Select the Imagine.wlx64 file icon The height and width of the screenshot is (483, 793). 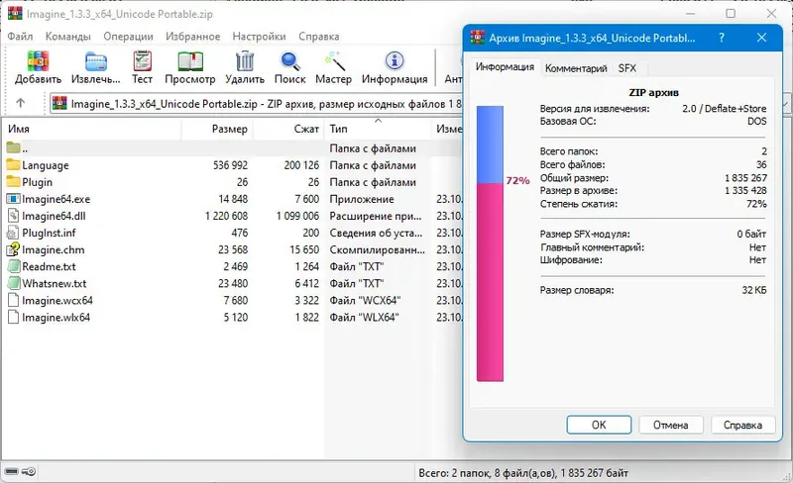coord(13,317)
